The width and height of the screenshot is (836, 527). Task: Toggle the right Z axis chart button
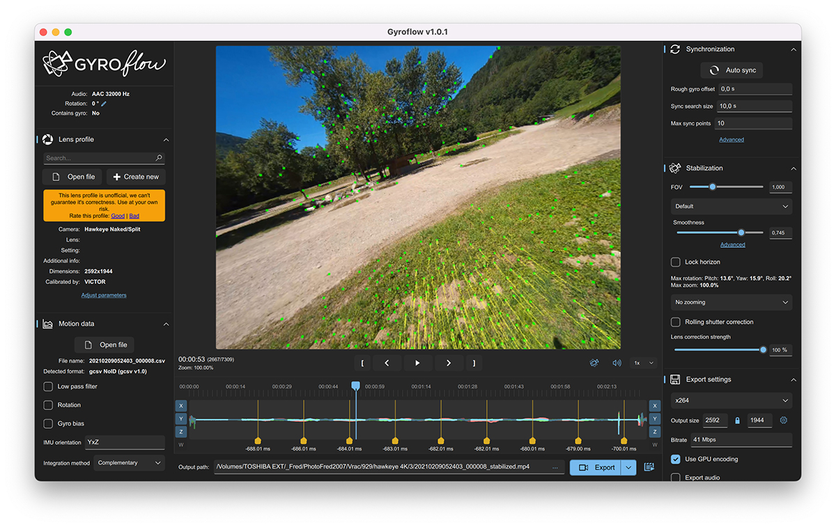[655, 432]
